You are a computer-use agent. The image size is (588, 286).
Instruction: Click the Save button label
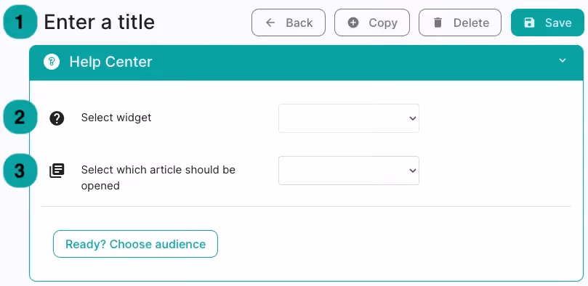pyautogui.click(x=558, y=23)
